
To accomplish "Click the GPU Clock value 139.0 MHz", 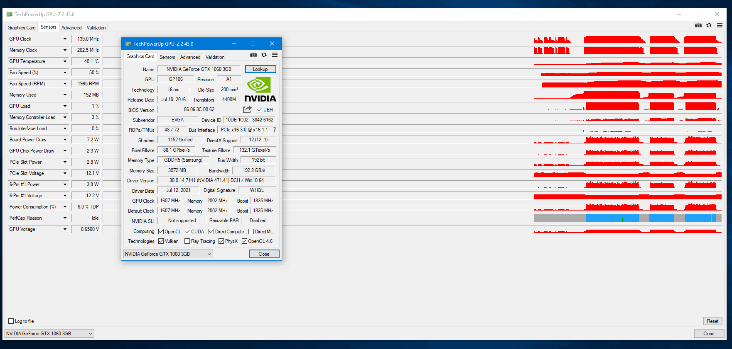I will pyautogui.click(x=86, y=39).
